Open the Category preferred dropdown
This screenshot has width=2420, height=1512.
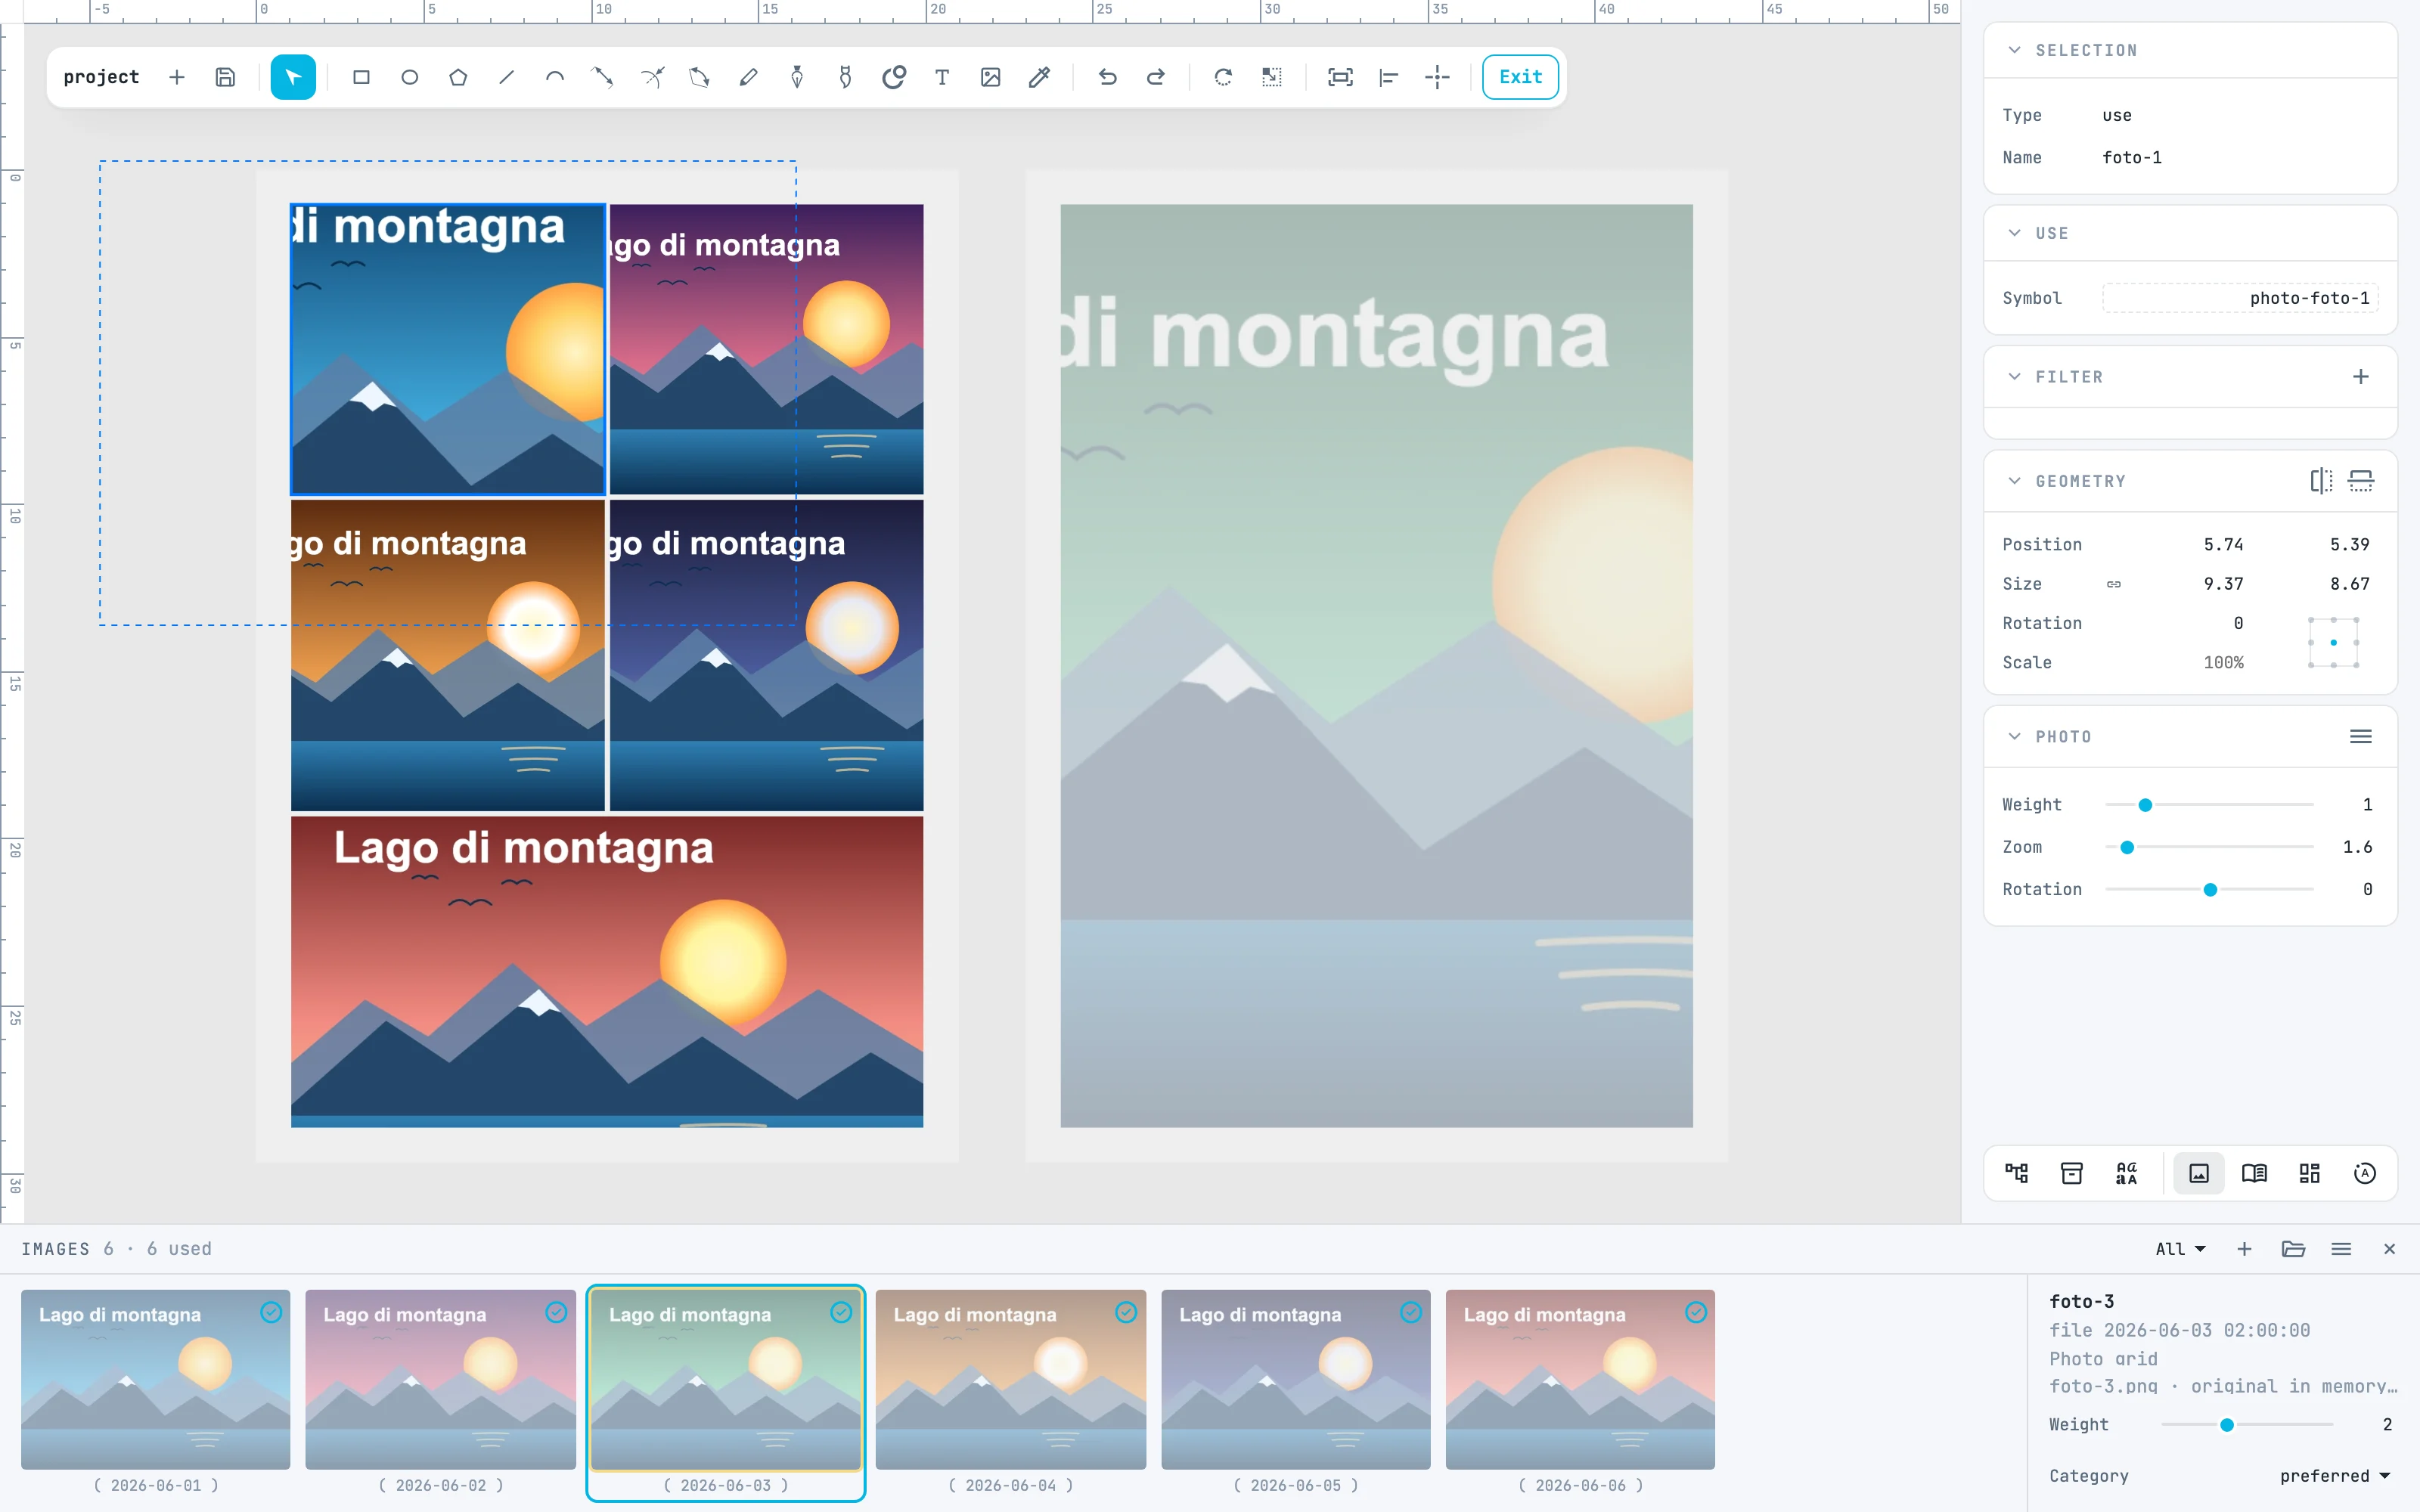[2334, 1476]
